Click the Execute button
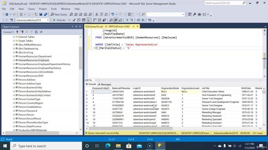Image resolution: width=268 pixels, height=150 pixels. pos(59,20)
